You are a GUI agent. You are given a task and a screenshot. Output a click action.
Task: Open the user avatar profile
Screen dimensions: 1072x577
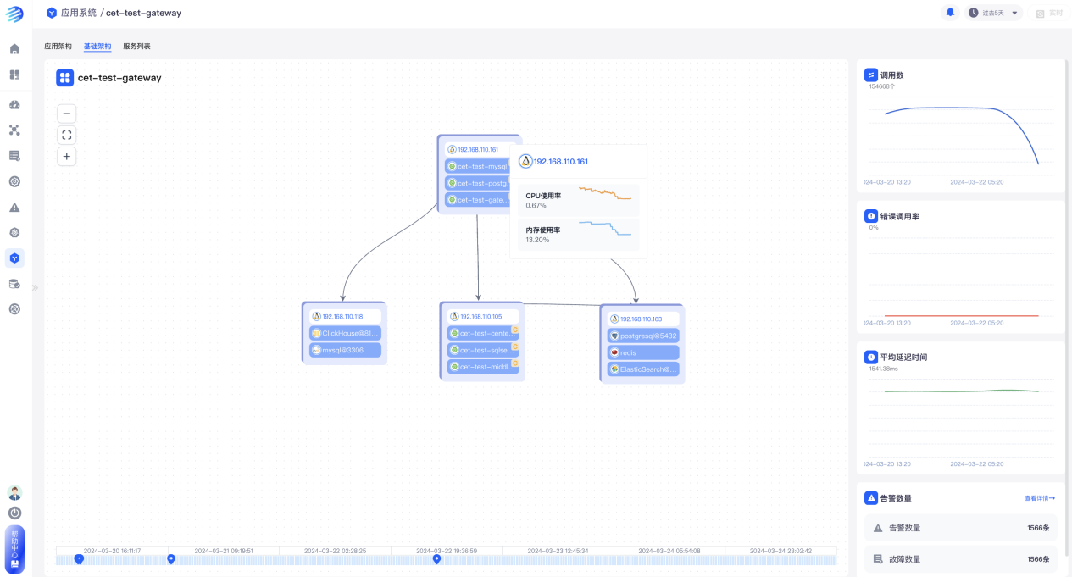click(14, 492)
